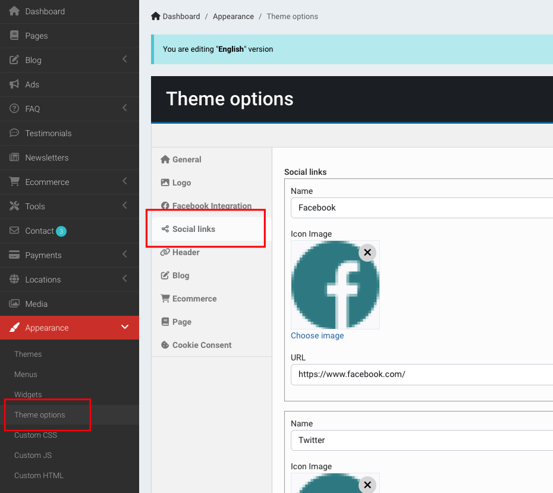Click the Social links share icon
This screenshot has height=493, width=553.
coord(165,229)
